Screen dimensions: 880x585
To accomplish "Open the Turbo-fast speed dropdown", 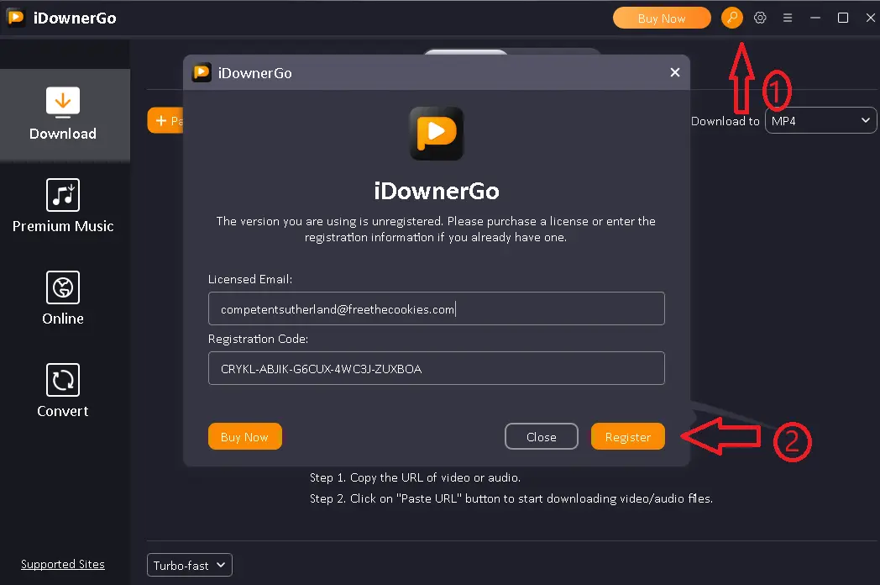I will pyautogui.click(x=189, y=566).
